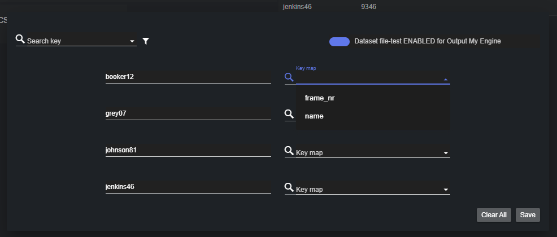Expand the johnson81 Key map dropdown
This screenshot has width=557, height=237.
[446, 153]
